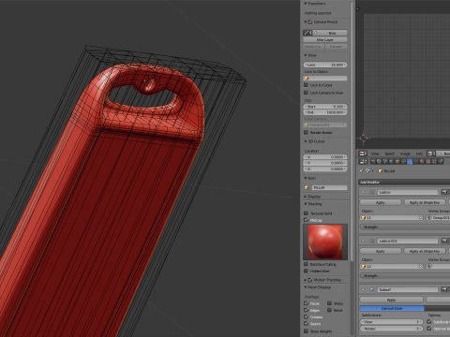Screen dimensions: 450x337
Task: Open the Render Layers properties tab icon
Action: (379, 161)
